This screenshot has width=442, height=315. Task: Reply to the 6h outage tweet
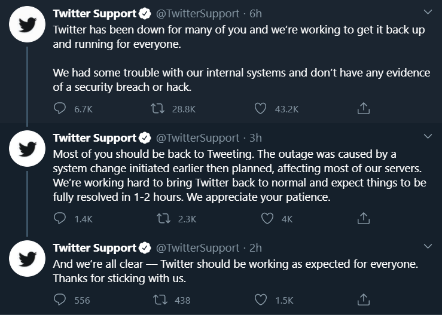(x=59, y=108)
